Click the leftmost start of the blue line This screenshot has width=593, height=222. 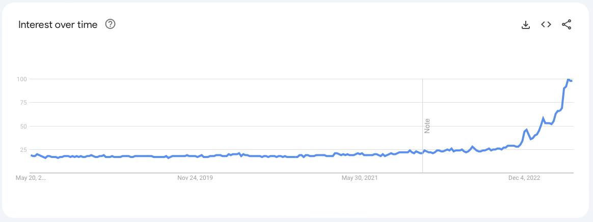point(31,155)
